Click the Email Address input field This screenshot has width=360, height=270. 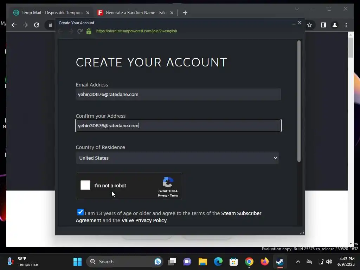[178, 94]
